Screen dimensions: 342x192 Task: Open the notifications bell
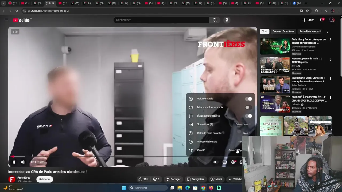click(x=322, y=20)
